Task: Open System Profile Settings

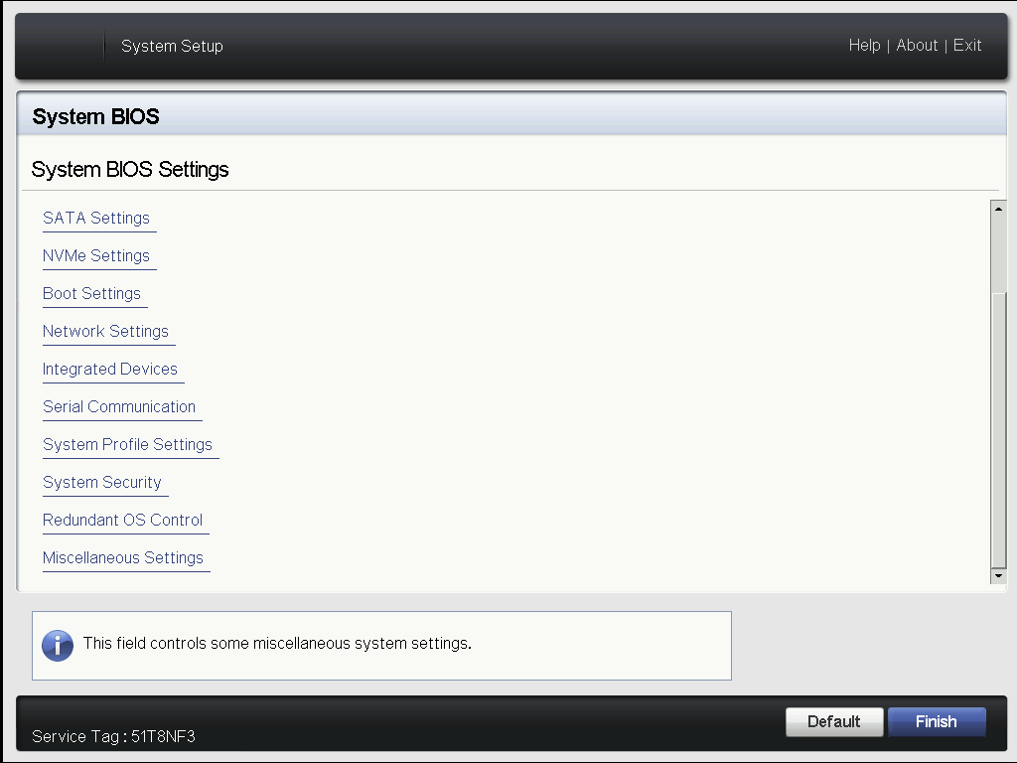Action: [128, 444]
